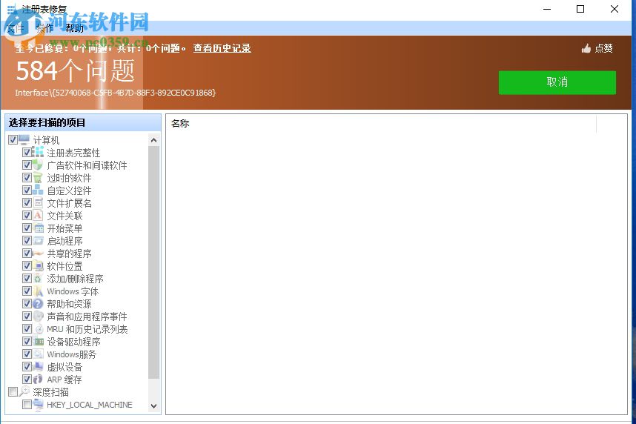The image size is (636, 424).
Task: Toggle the ARP 缓存 checkbox
Action: coord(27,380)
